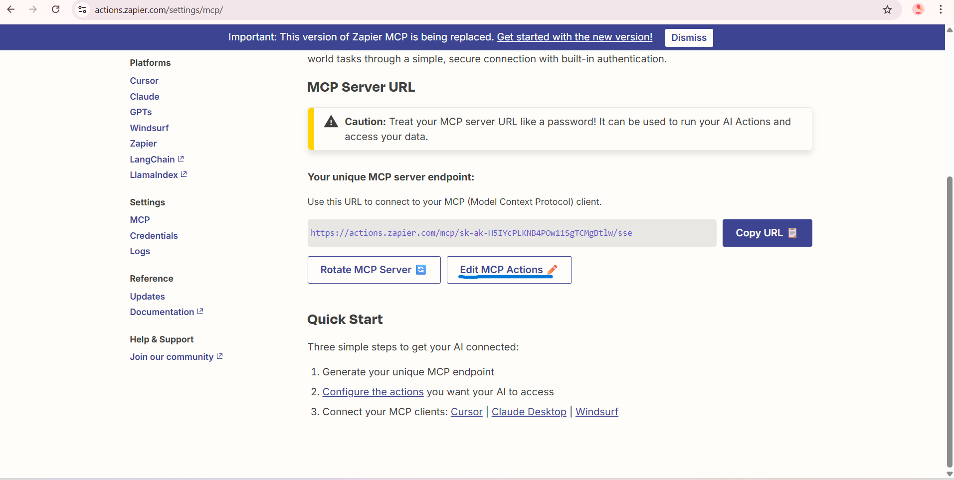Open the Claude Desktop quick start link

click(529, 412)
